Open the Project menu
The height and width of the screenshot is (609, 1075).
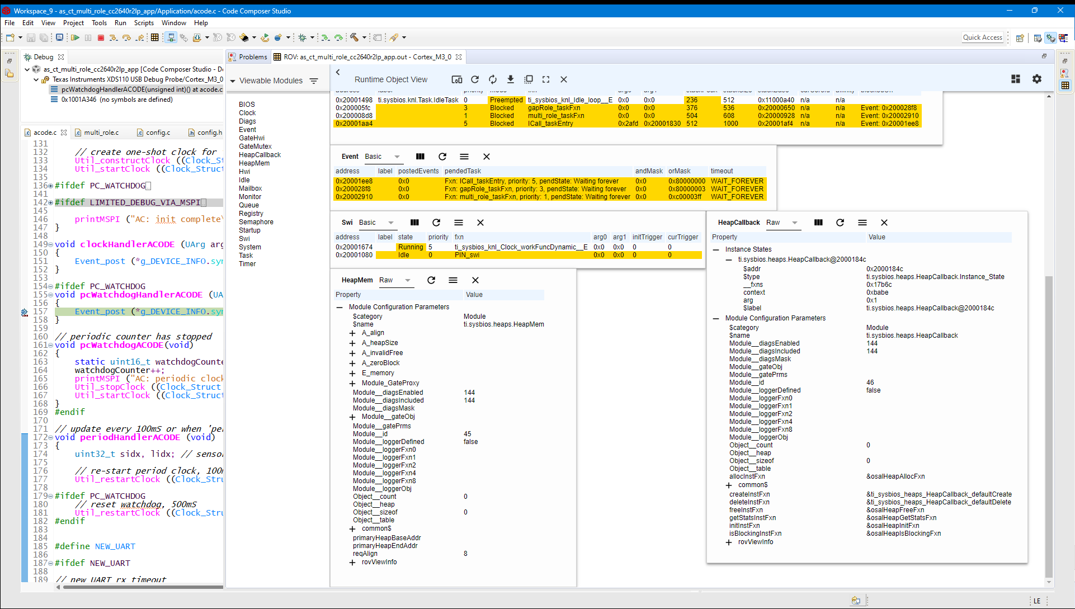pyautogui.click(x=73, y=23)
